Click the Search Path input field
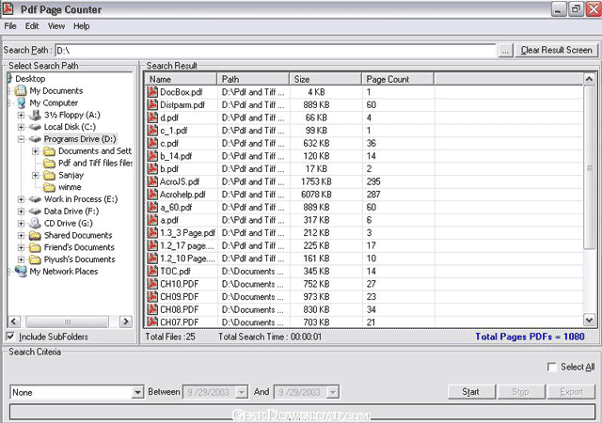This screenshot has height=423, width=602. [276, 50]
